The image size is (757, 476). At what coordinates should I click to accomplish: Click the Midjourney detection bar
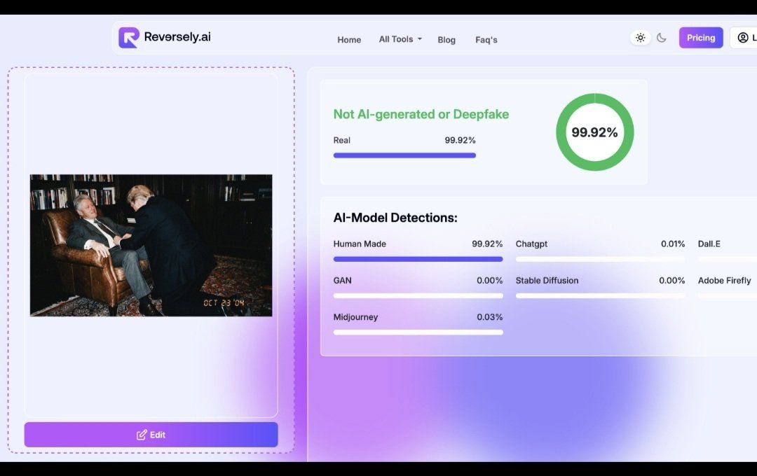[x=418, y=332]
